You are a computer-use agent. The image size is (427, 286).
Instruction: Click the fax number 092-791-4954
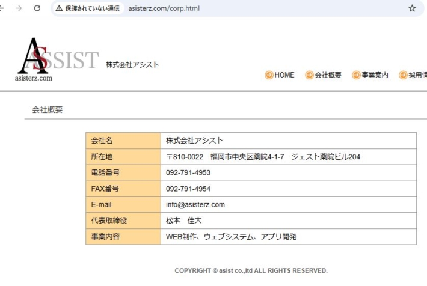click(188, 189)
